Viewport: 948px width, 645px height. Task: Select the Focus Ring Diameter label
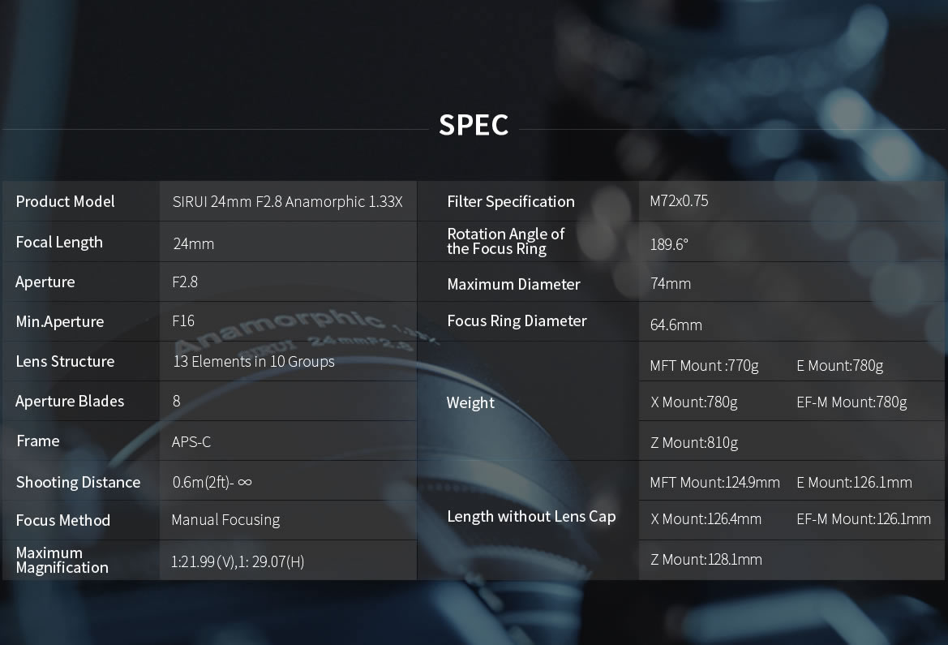(517, 321)
